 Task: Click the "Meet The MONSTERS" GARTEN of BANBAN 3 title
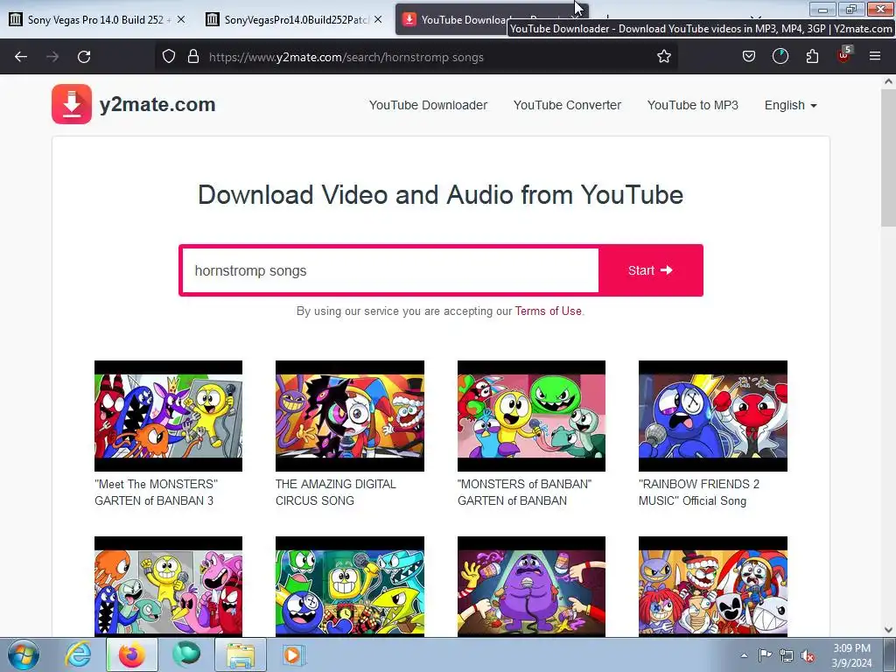click(x=156, y=492)
